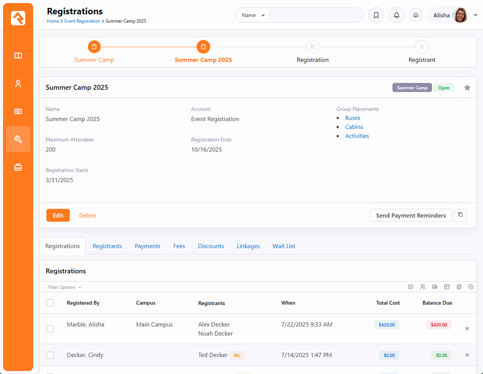This screenshot has width=483, height=374.
Task: Tick the Decker, Cindy row checkbox
Action: 50,355
